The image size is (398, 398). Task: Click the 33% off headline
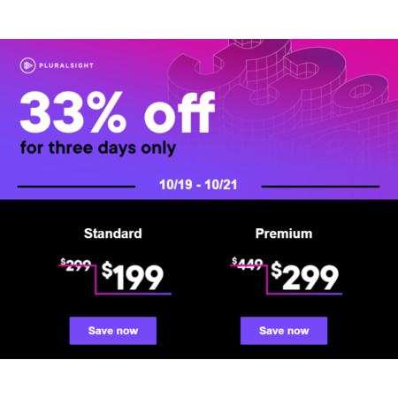point(117,112)
